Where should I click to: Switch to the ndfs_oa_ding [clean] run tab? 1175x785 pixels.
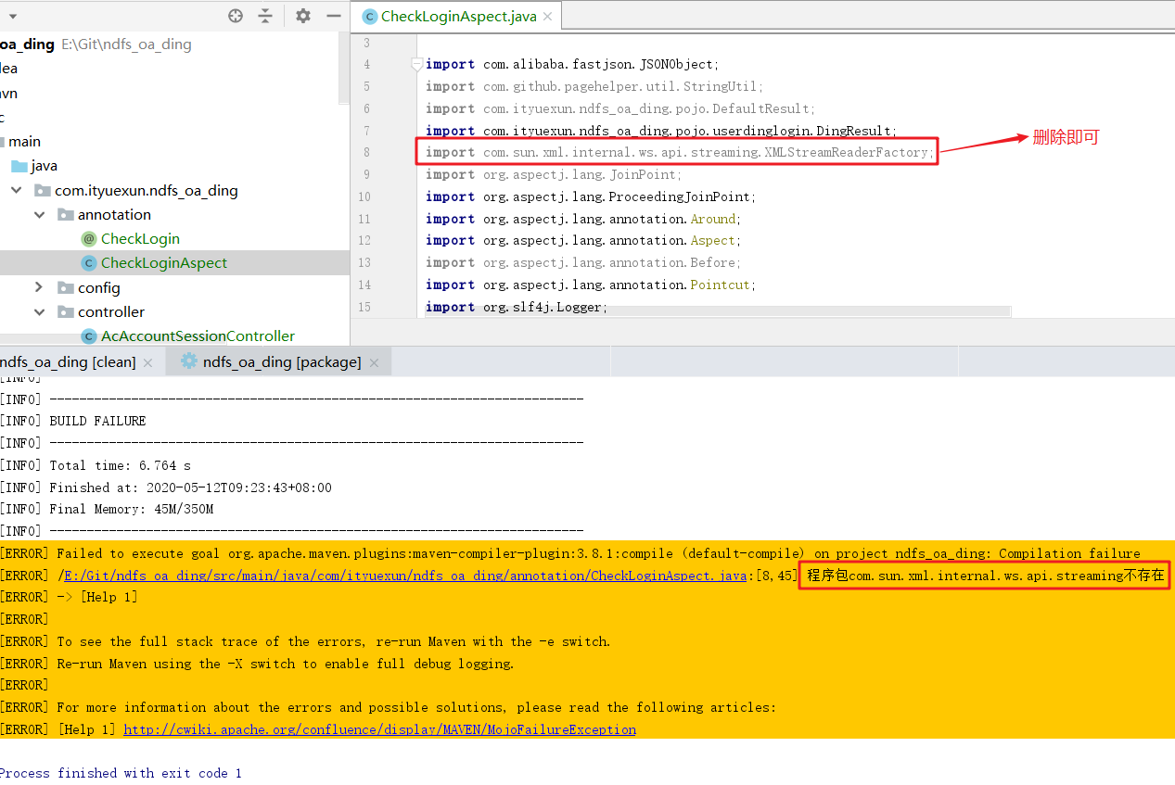click(x=65, y=361)
